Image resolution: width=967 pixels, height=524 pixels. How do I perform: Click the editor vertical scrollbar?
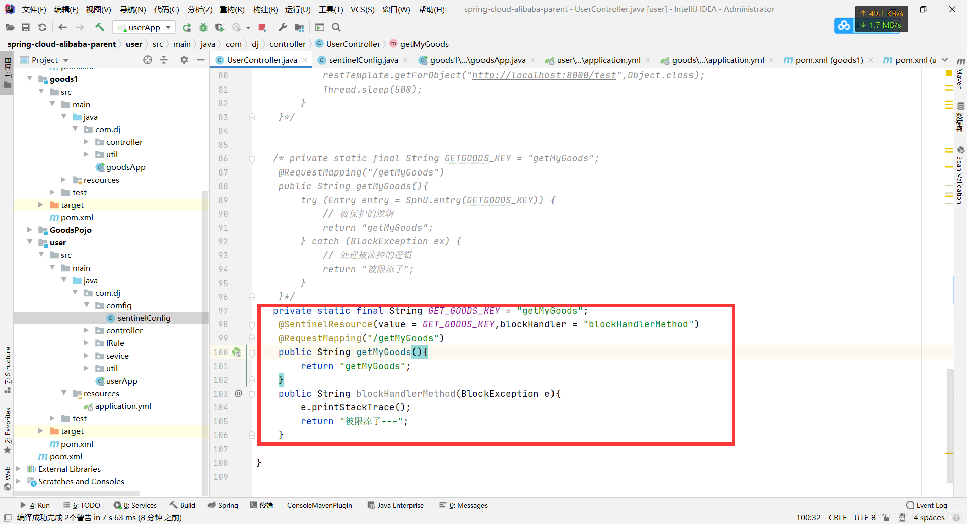(x=950, y=425)
